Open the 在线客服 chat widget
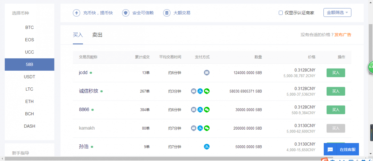This screenshot has width=373, height=161. [x=341, y=149]
